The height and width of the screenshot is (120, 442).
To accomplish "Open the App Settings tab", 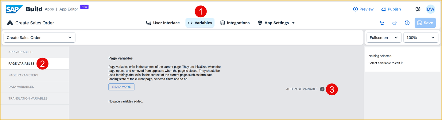I will [273, 23].
